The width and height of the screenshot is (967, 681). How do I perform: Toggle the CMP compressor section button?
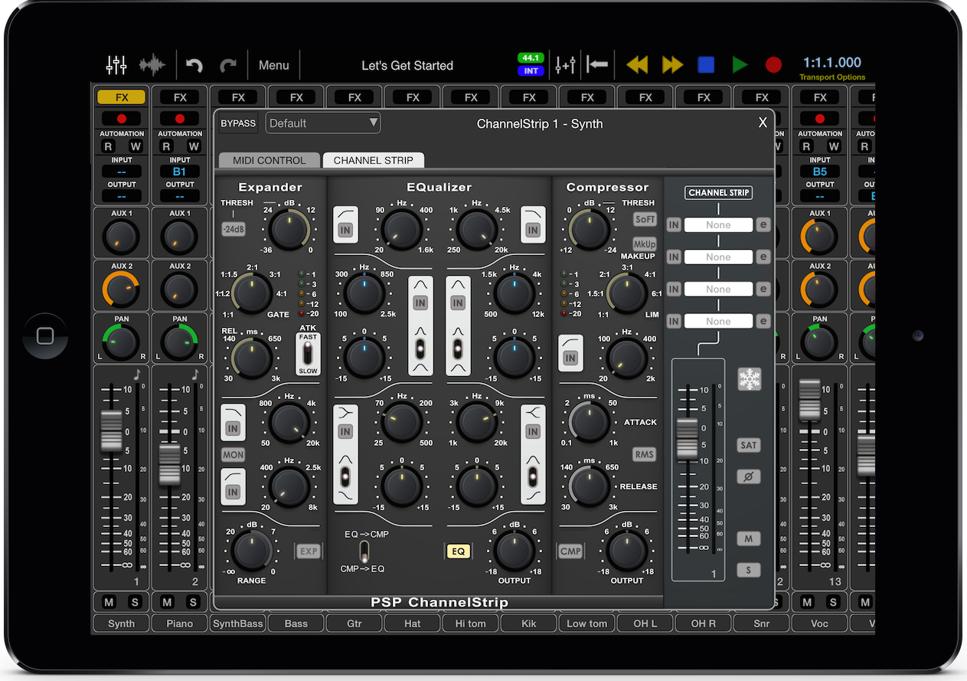pos(570,551)
